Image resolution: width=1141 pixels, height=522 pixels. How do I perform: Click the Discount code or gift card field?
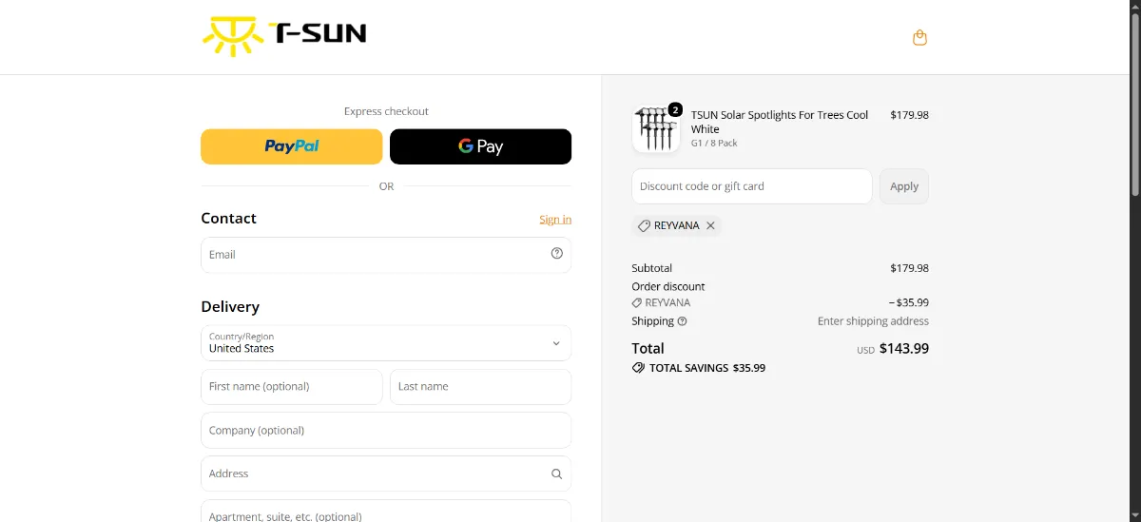[752, 186]
